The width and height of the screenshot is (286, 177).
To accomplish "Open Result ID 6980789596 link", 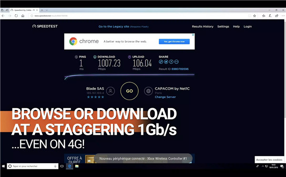I will [180, 69].
